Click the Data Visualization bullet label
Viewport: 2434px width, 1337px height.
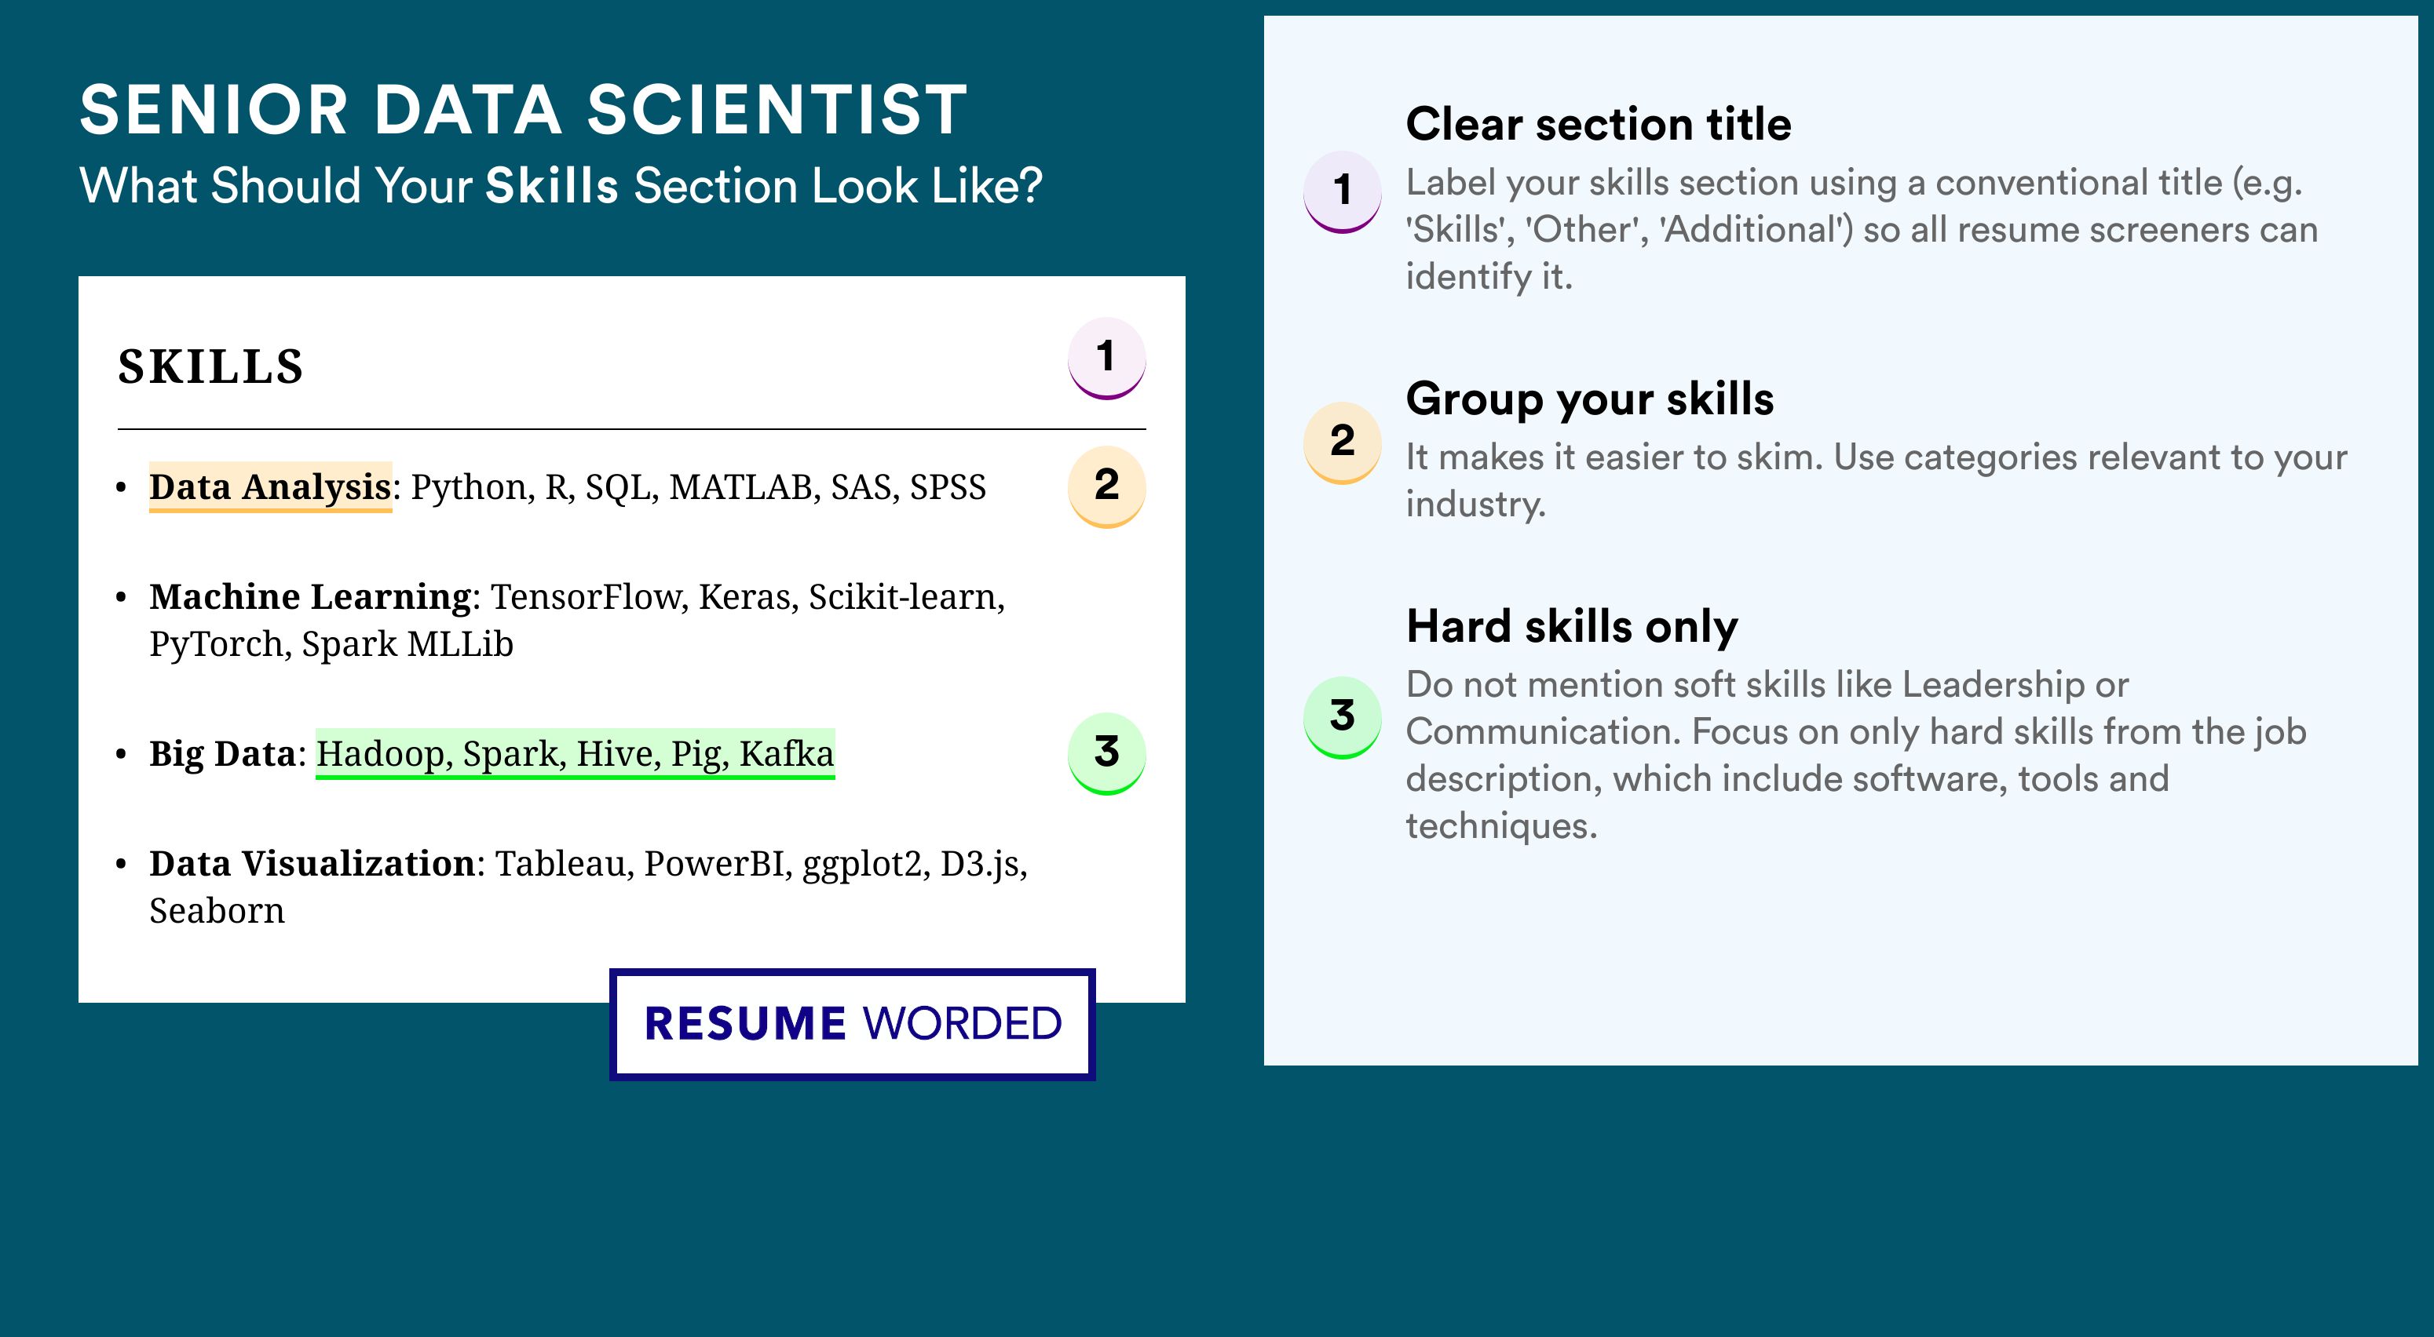coord(312,864)
